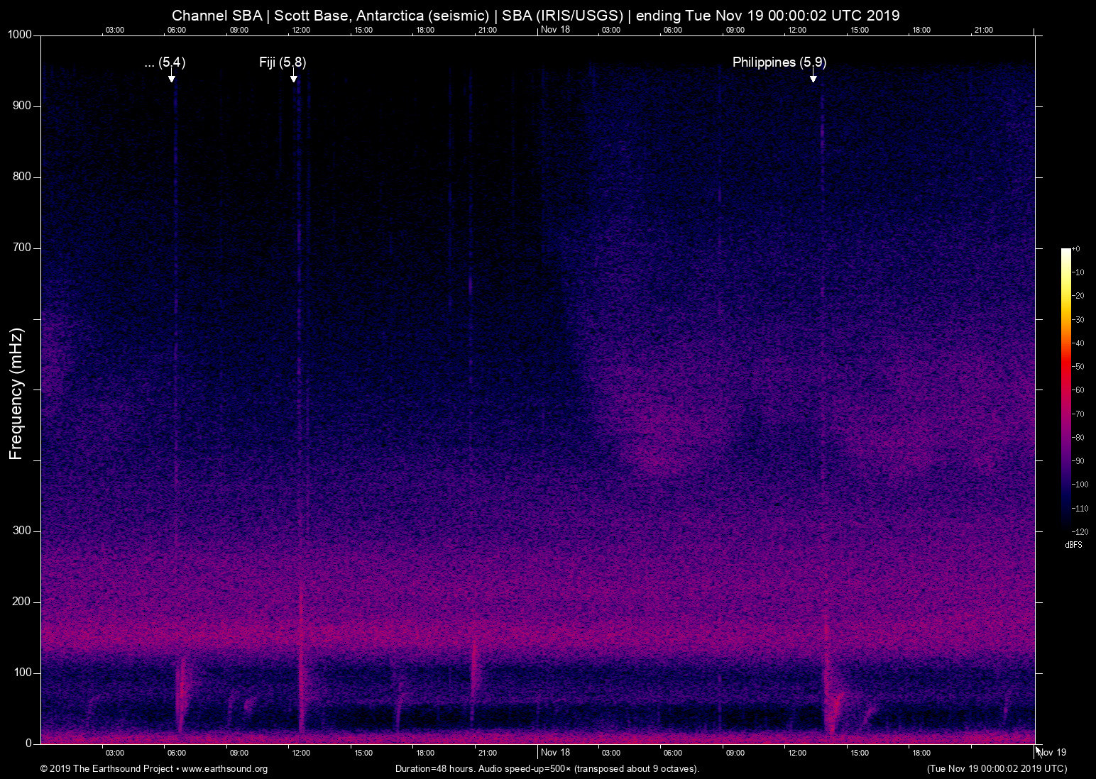Screen dimensions: 1096x779
Task: Click the Nov 18 date label on the bottom axis
Action: 555,753
